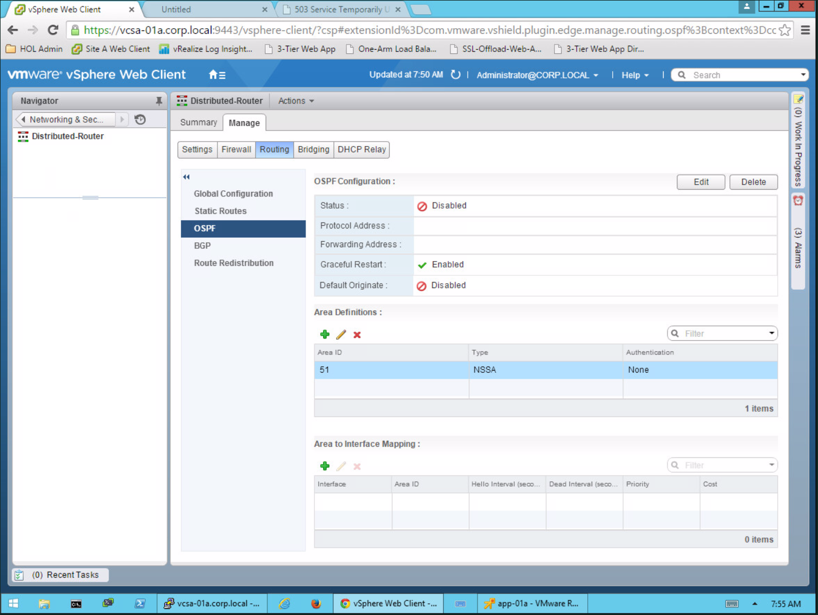Sort by Authentication column header
This screenshot has height=615, width=818.
click(700, 352)
